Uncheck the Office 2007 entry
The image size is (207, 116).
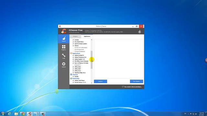(x=73, y=69)
